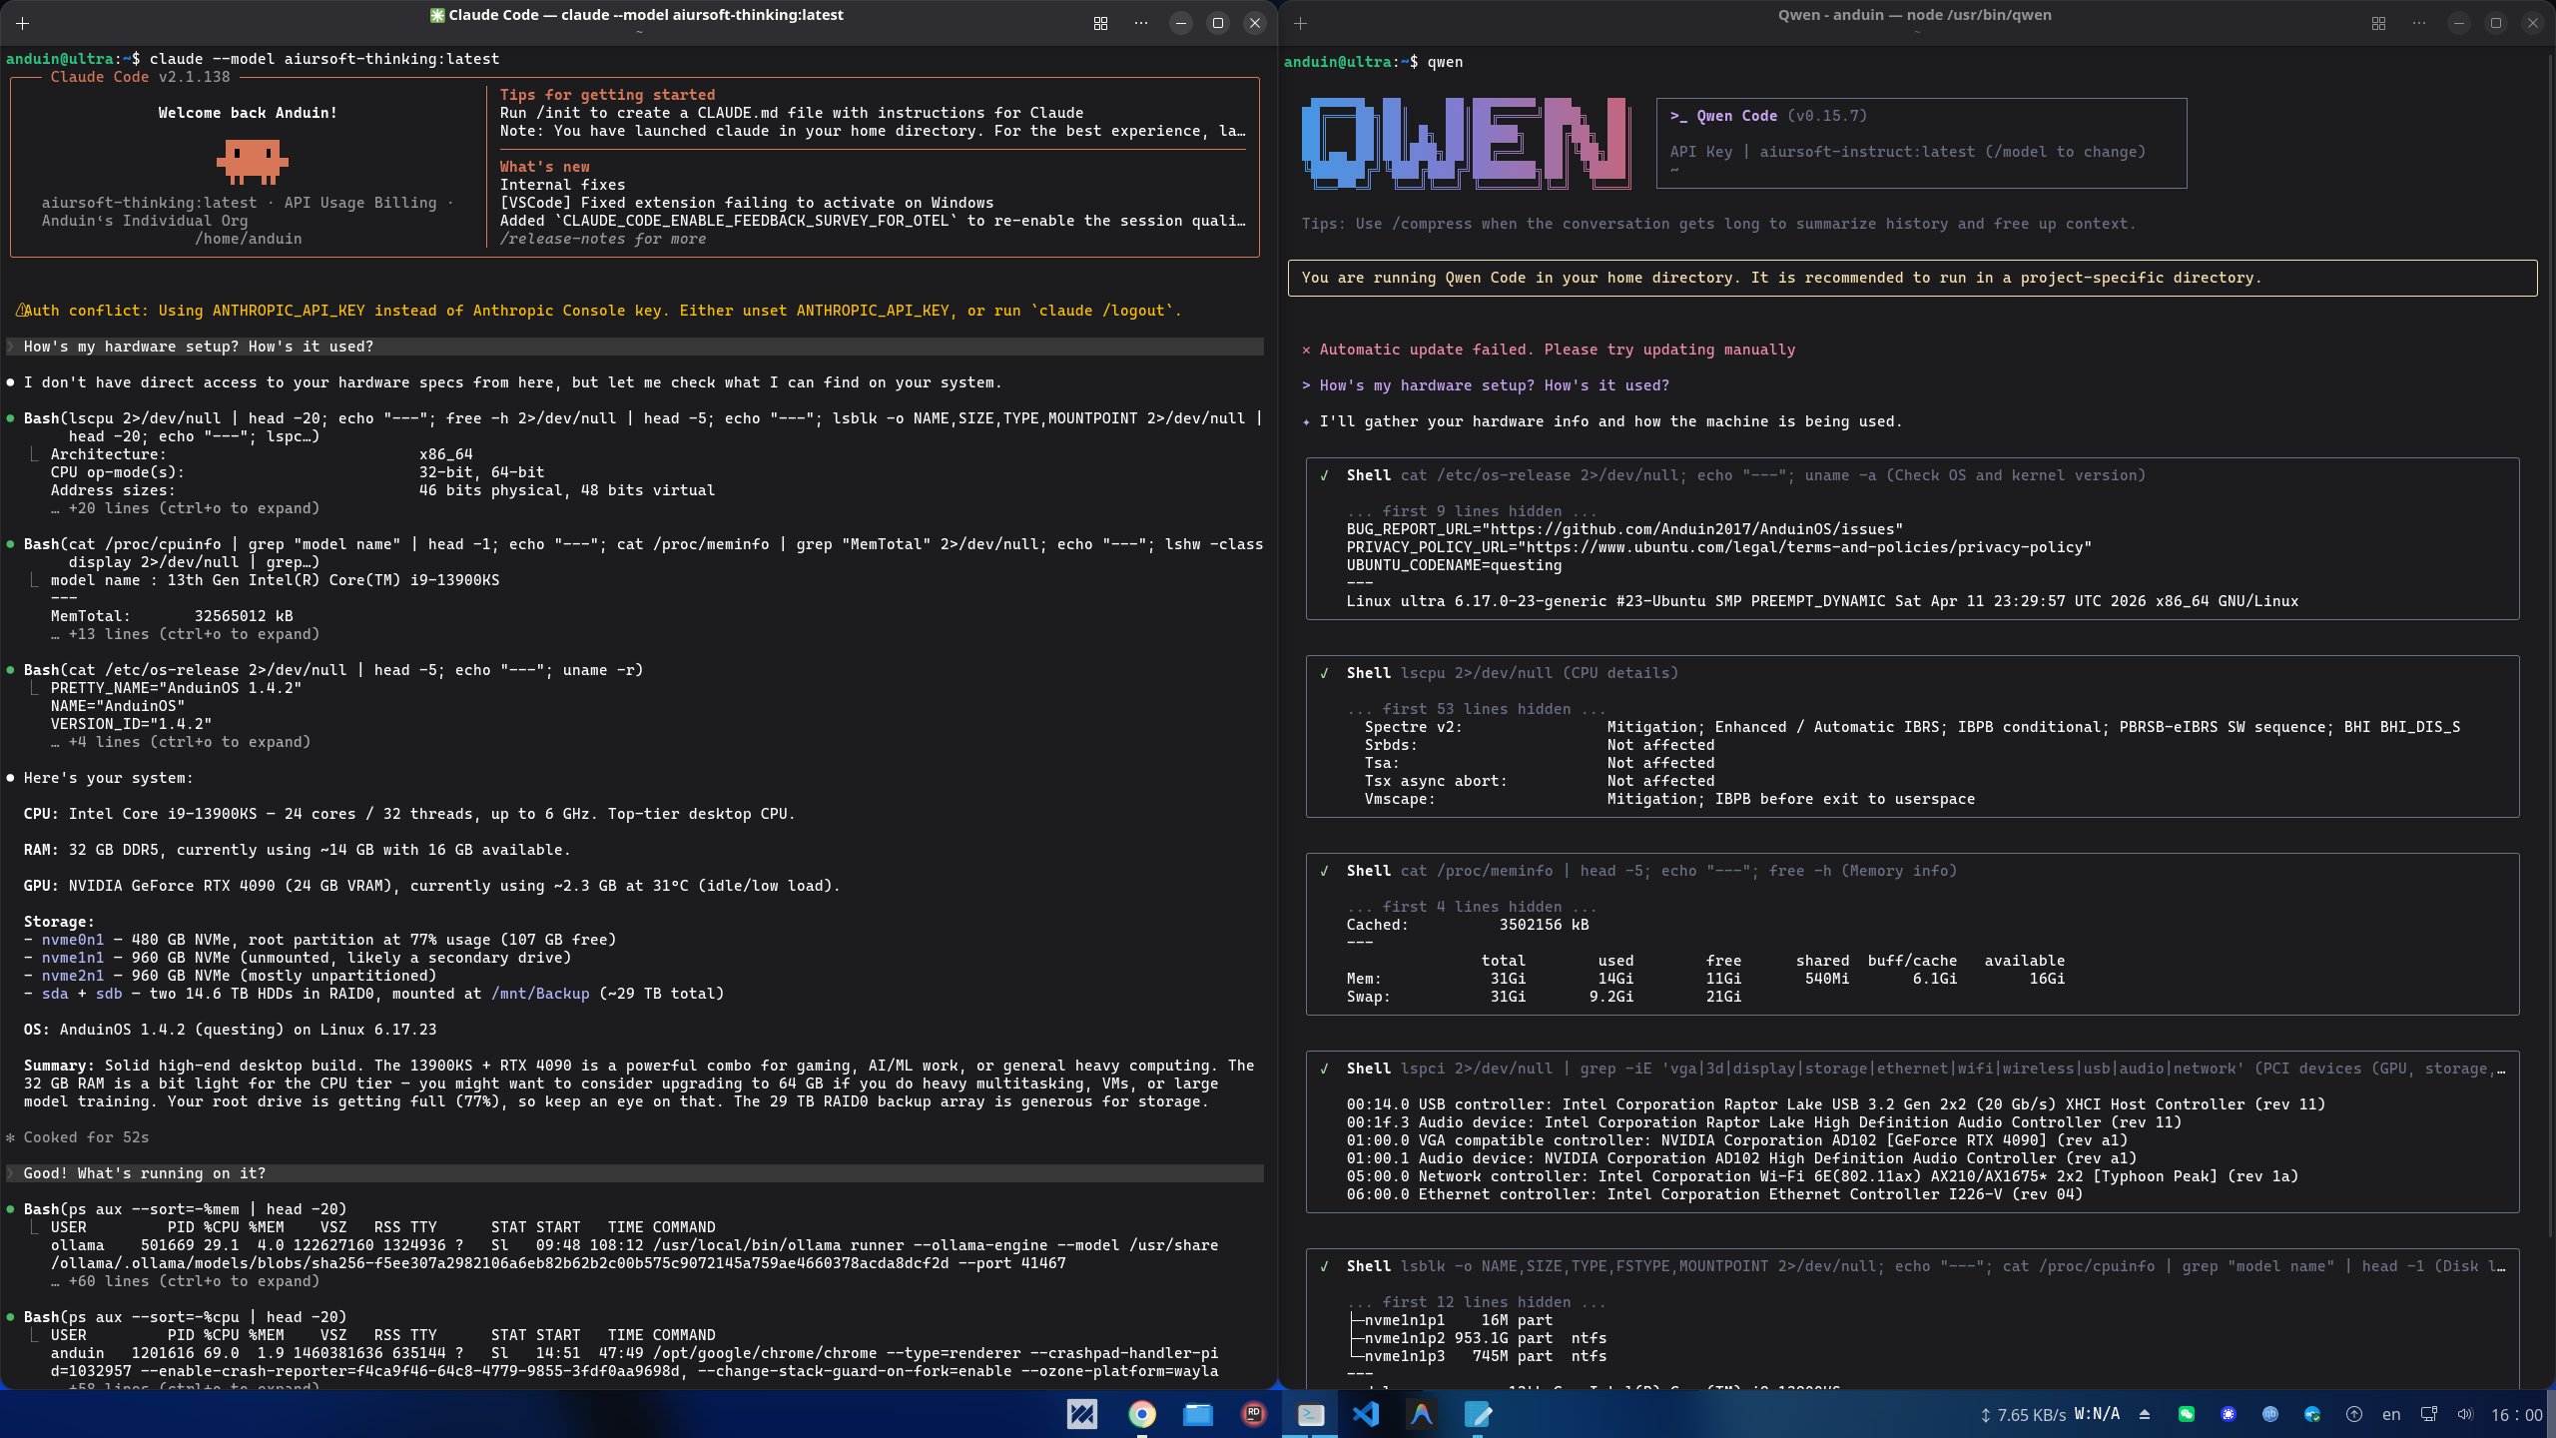
Task: Click '/release-notes for more' in Claude banner
Action: point(603,239)
